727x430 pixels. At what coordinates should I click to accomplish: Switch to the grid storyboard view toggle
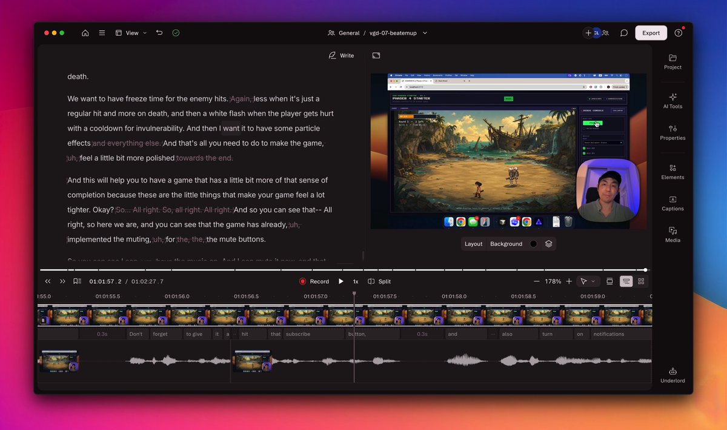click(641, 281)
